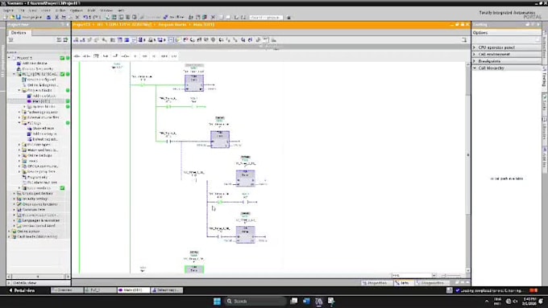Click the Task View taskbar icon
Viewport: 548px width, 308px height.
pyautogui.click(x=294, y=301)
